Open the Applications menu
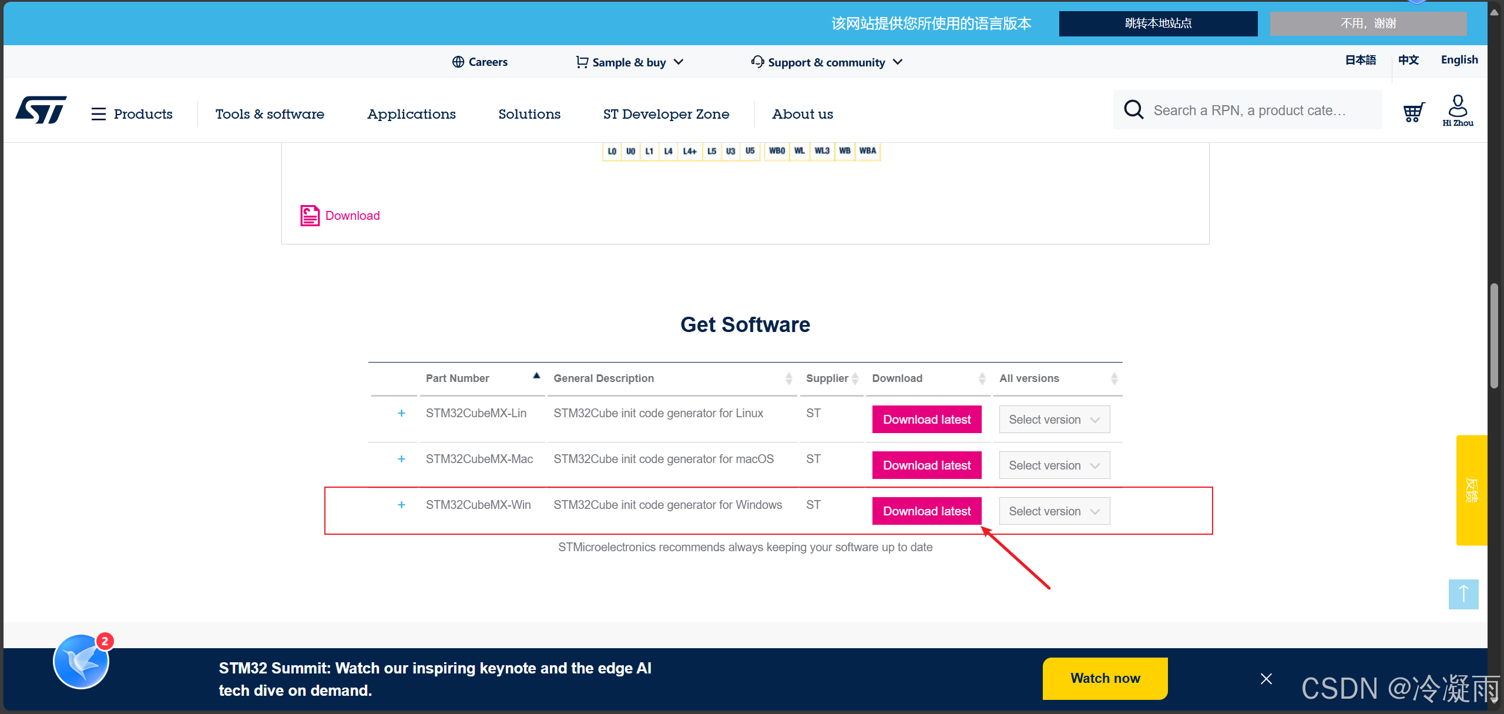This screenshot has width=1504, height=714. [411, 114]
